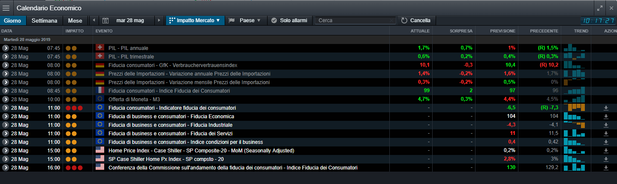Click the detach window icon
This screenshot has width=617, height=184.
pos(599,8)
